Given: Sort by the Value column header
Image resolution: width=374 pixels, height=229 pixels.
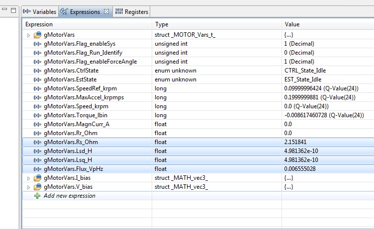Looking at the screenshot, I should tap(327, 24).
